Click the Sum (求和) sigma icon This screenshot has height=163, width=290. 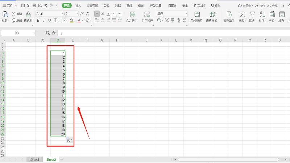(242, 14)
